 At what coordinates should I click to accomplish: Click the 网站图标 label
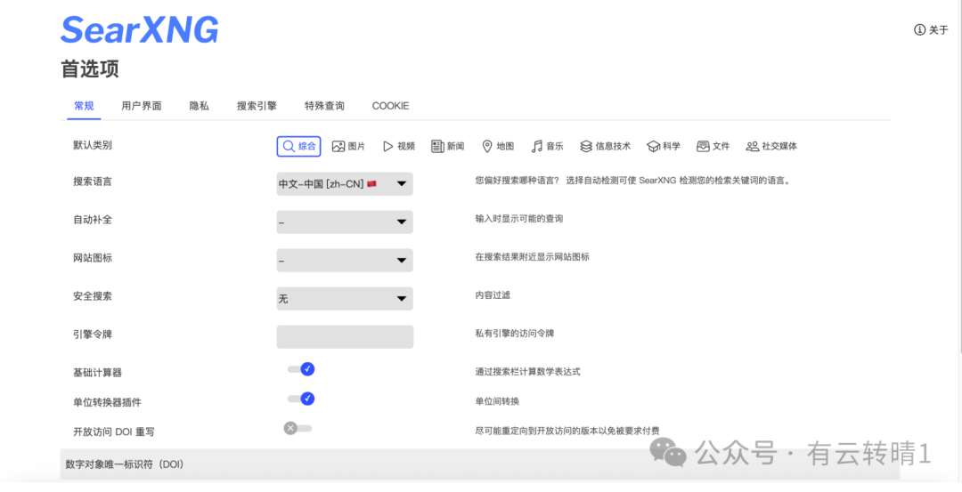(x=93, y=258)
